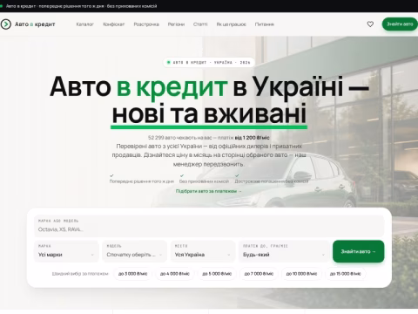The image size is (418, 314).
Task: Click the від 1 200 ₴/міс text
Action: (x=252, y=138)
